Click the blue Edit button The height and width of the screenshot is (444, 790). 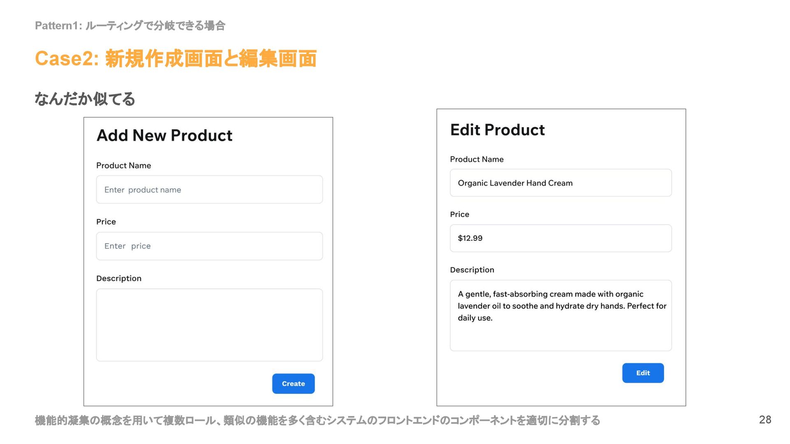[x=643, y=372]
